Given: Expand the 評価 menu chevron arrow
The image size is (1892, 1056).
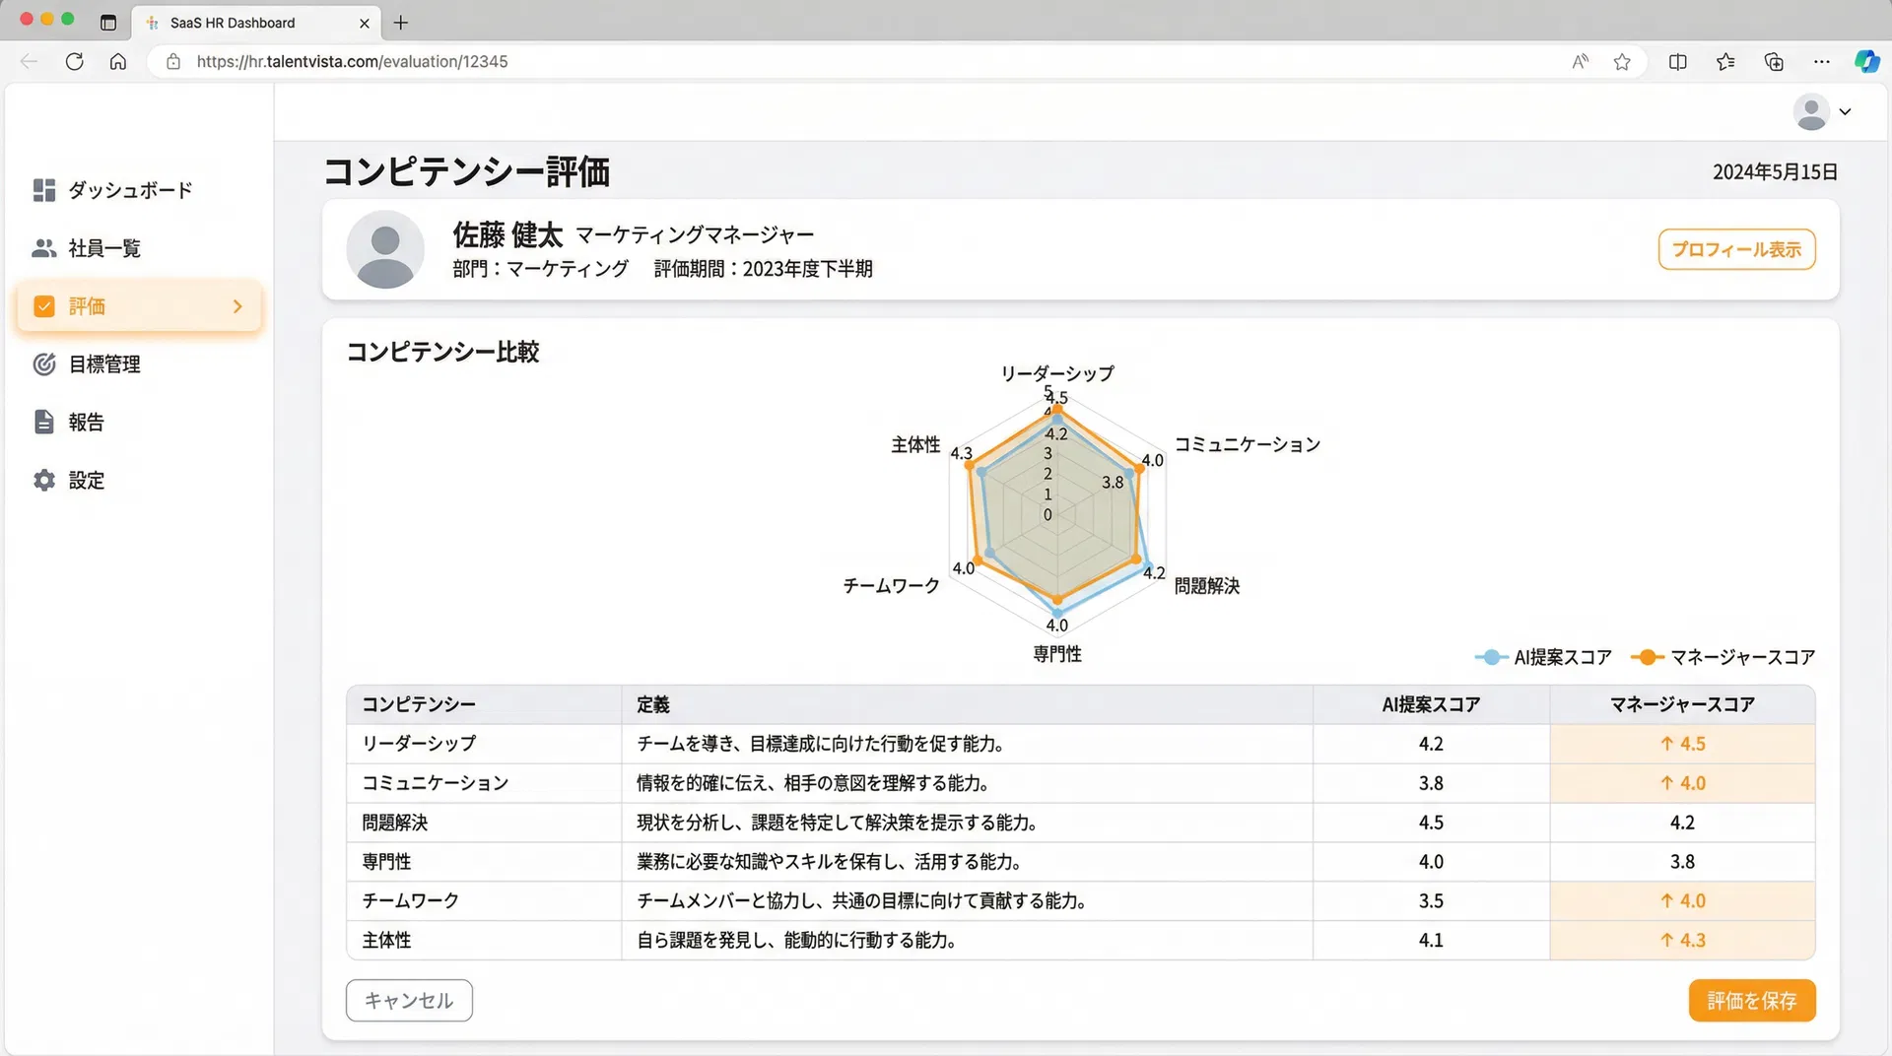Looking at the screenshot, I should pos(237,306).
